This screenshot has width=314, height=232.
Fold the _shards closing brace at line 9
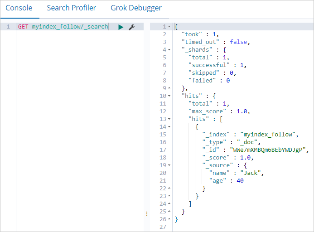[x=169, y=88]
